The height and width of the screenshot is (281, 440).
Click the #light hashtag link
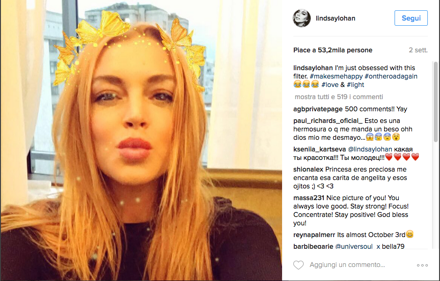(x=355, y=85)
